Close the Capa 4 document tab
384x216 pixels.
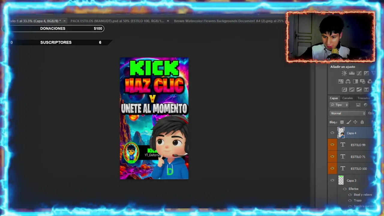click(x=64, y=21)
